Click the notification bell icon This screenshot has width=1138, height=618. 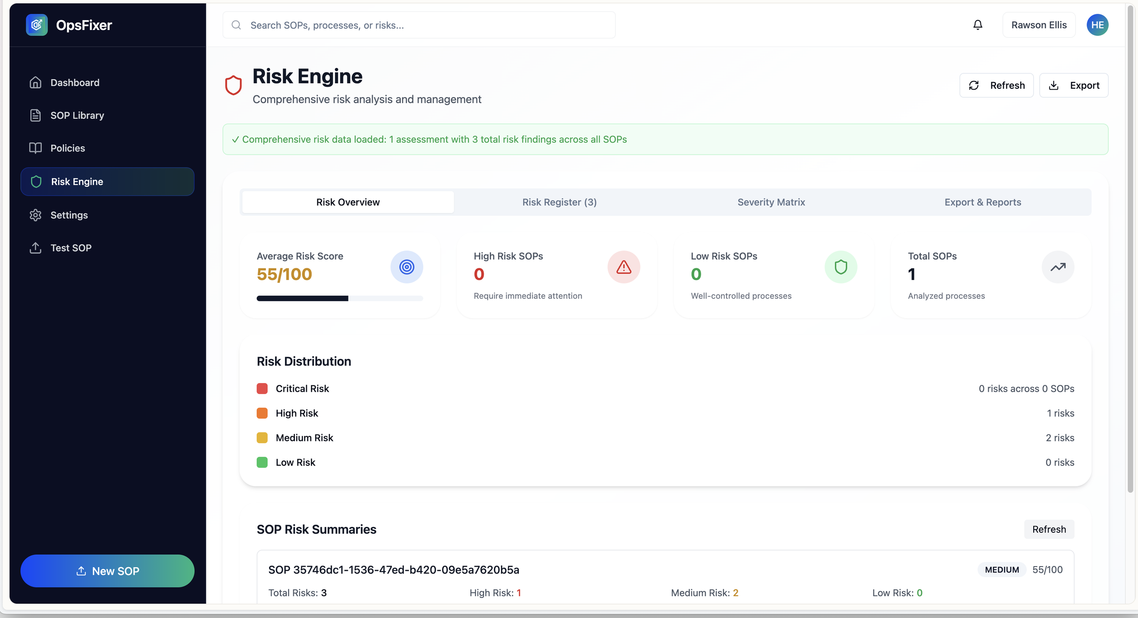click(x=977, y=25)
